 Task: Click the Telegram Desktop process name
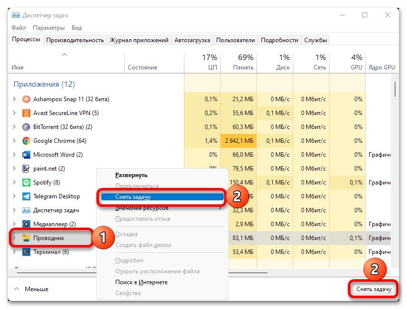(57, 196)
